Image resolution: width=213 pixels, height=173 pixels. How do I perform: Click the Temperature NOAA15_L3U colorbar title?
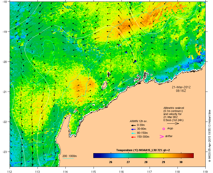[143, 150]
